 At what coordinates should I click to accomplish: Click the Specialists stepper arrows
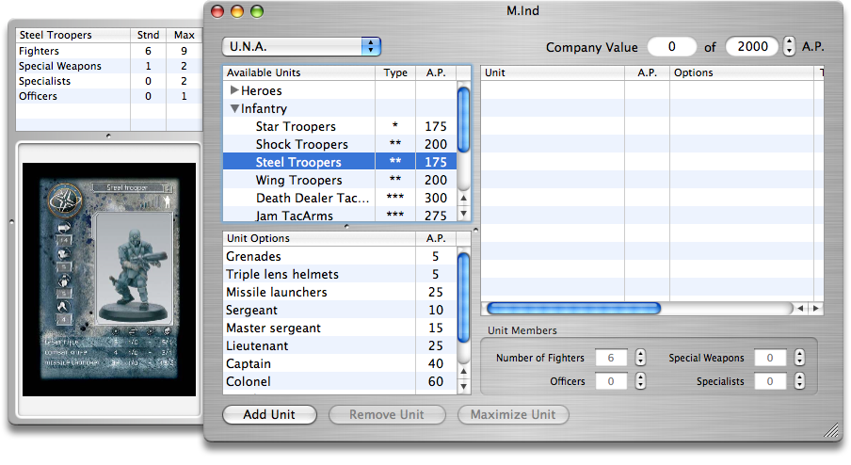(x=799, y=382)
